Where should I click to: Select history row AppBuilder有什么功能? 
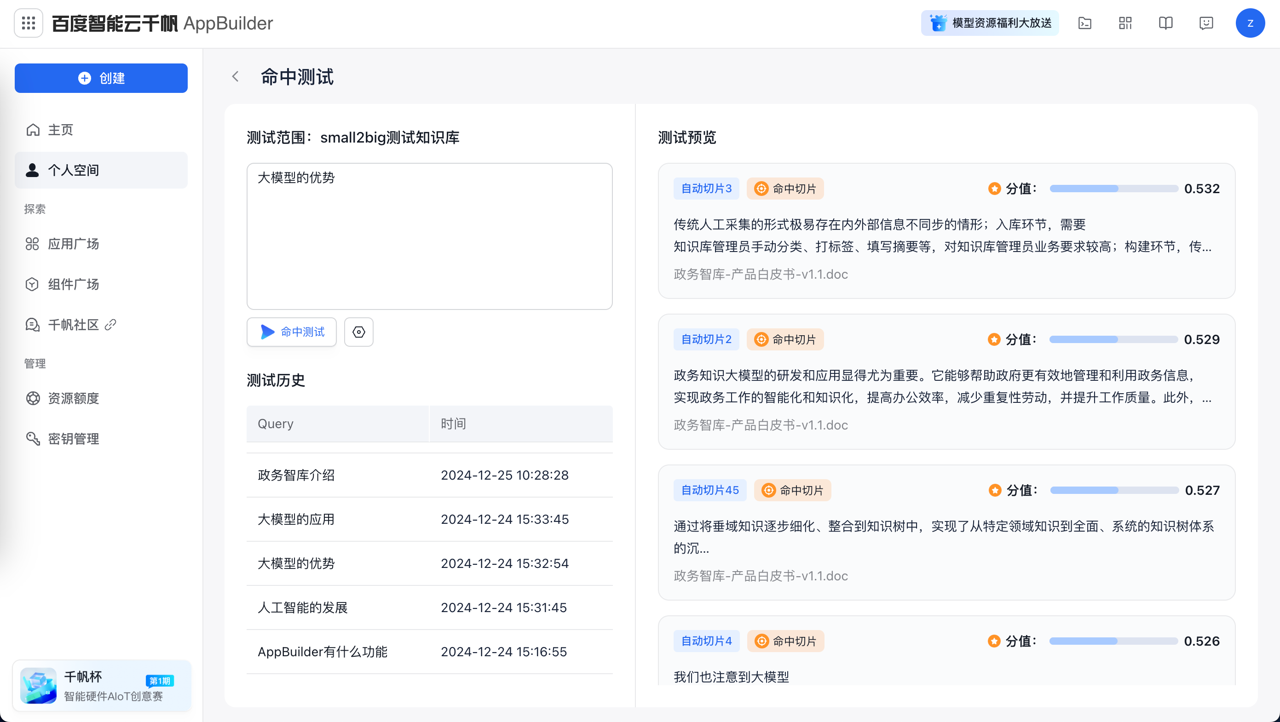[429, 652]
